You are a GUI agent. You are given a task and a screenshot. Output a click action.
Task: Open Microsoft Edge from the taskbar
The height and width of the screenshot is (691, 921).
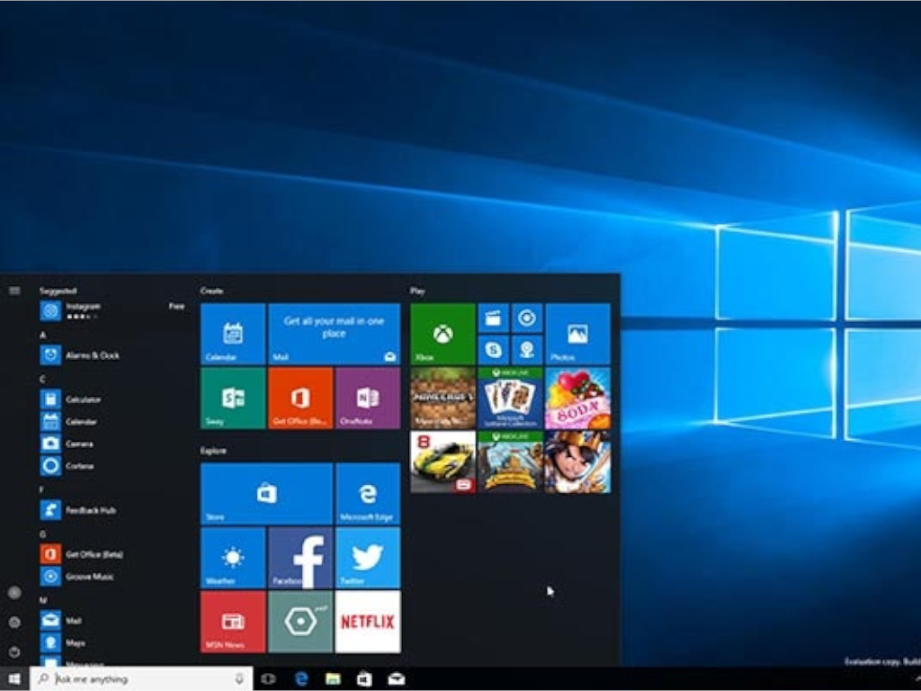pyautogui.click(x=300, y=679)
